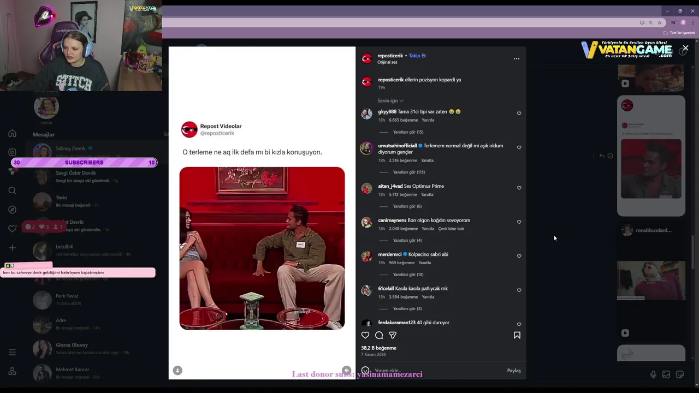Screen dimensions: 699x393
Task: Open comments via the speech bubble icon
Action: (x=379, y=335)
